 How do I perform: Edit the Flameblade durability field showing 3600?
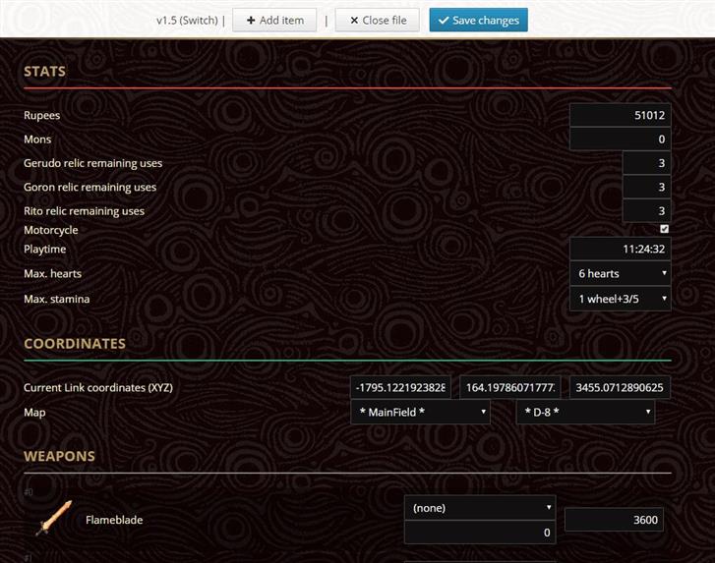[615, 520]
